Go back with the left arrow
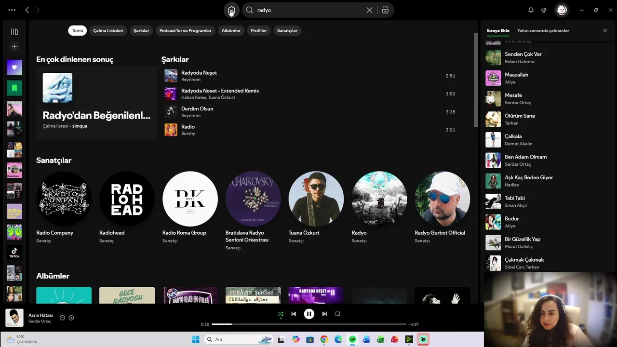The width and height of the screenshot is (617, 347). click(27, 10)
